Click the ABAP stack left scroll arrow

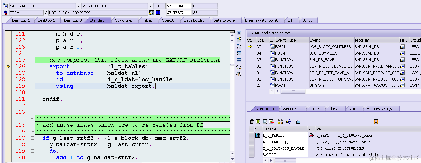pos(272,91)
